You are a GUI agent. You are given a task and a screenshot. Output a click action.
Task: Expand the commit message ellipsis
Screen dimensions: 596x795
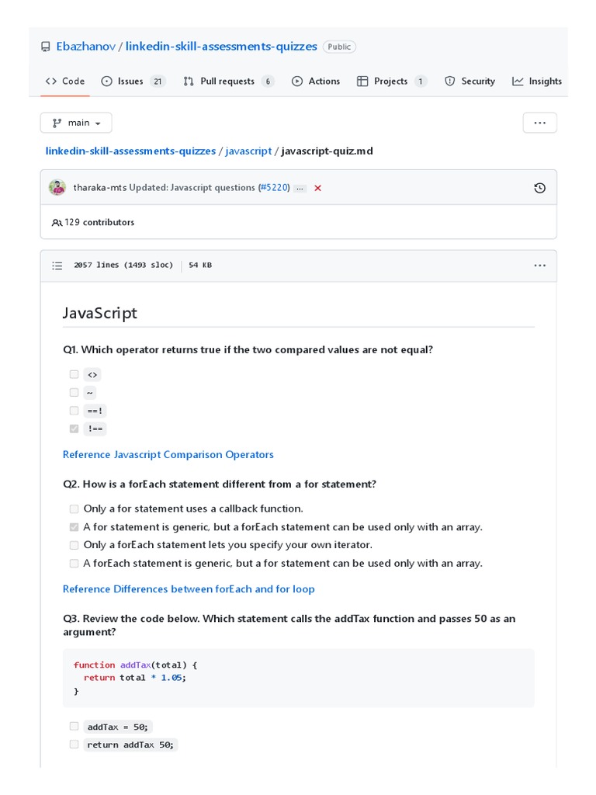[x=300, y=188]
